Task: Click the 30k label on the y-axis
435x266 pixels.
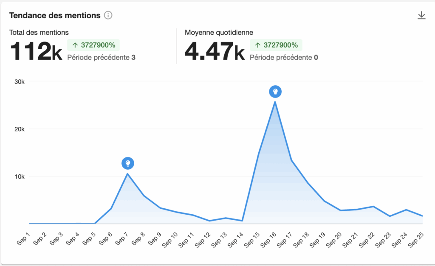Action: pos(20,81)
